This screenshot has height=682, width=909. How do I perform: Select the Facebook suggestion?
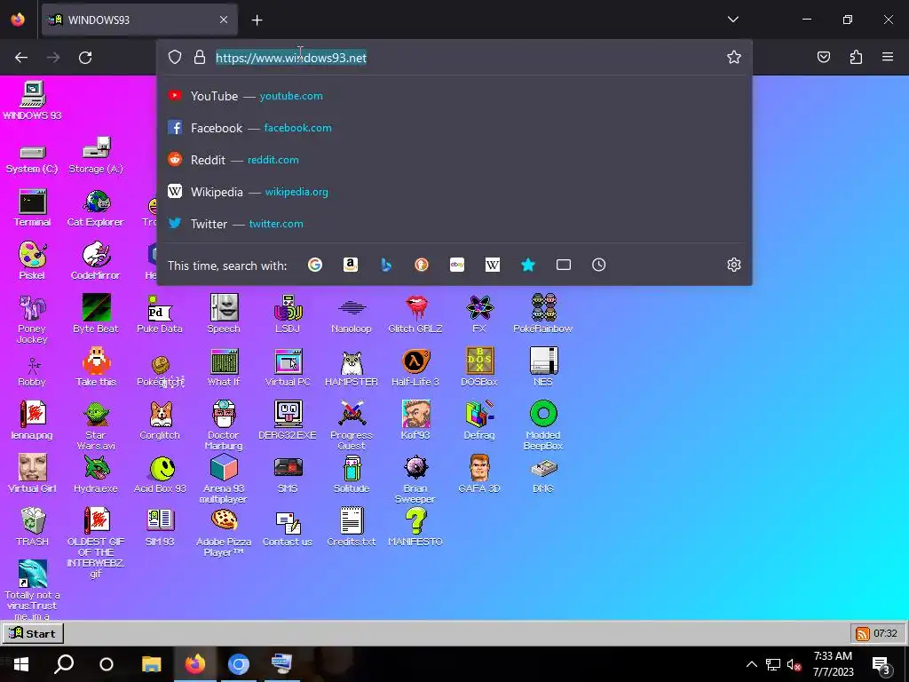click(x=454, y=128)
